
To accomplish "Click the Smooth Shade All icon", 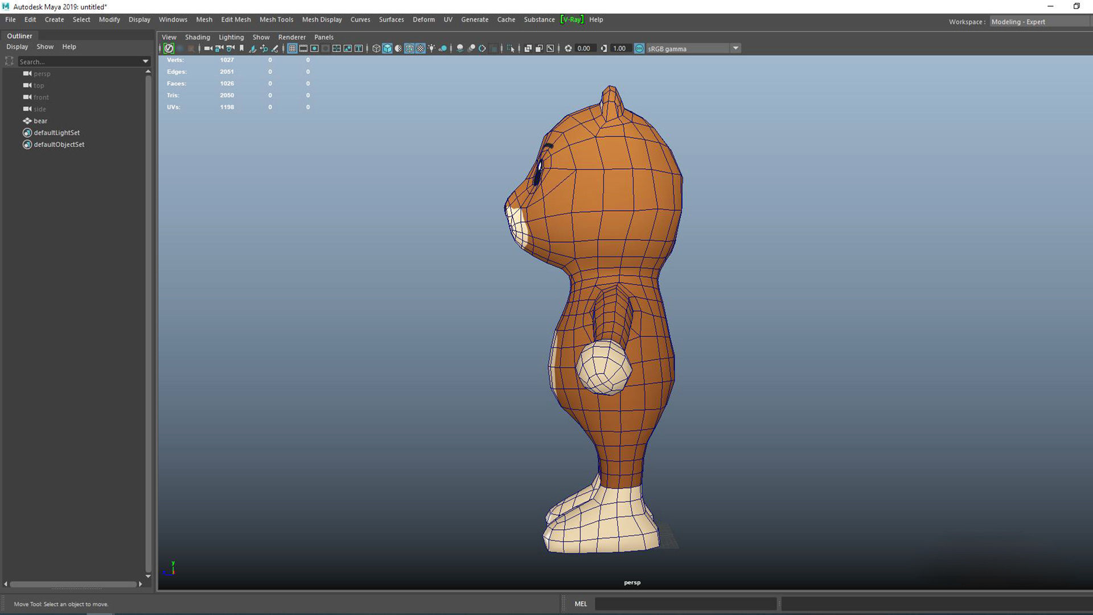I will (x=387, y=48).
